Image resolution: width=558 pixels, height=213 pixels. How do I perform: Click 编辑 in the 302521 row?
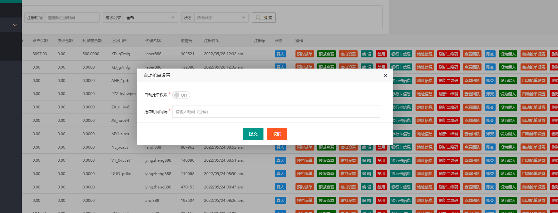tap(367, 54)
